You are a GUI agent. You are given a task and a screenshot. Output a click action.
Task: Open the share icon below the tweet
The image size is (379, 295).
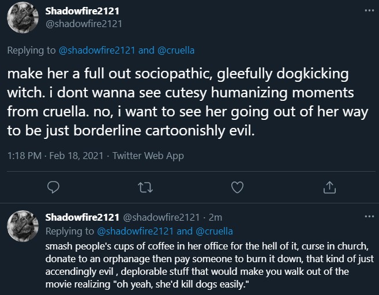click(329, 186)
